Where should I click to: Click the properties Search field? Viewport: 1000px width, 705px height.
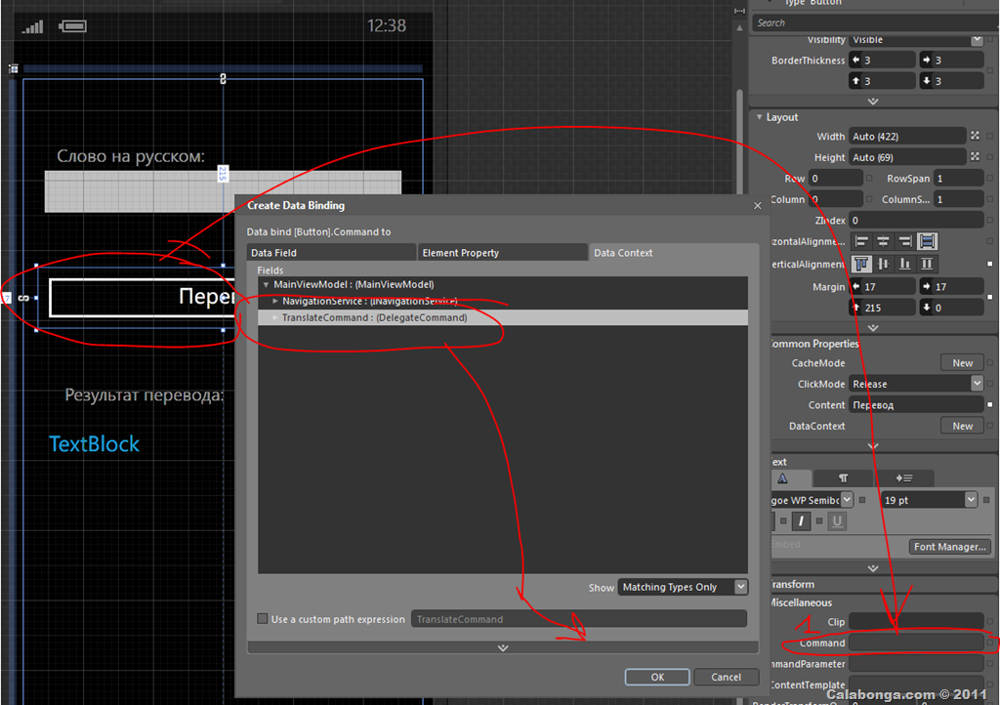pos(876,22)
